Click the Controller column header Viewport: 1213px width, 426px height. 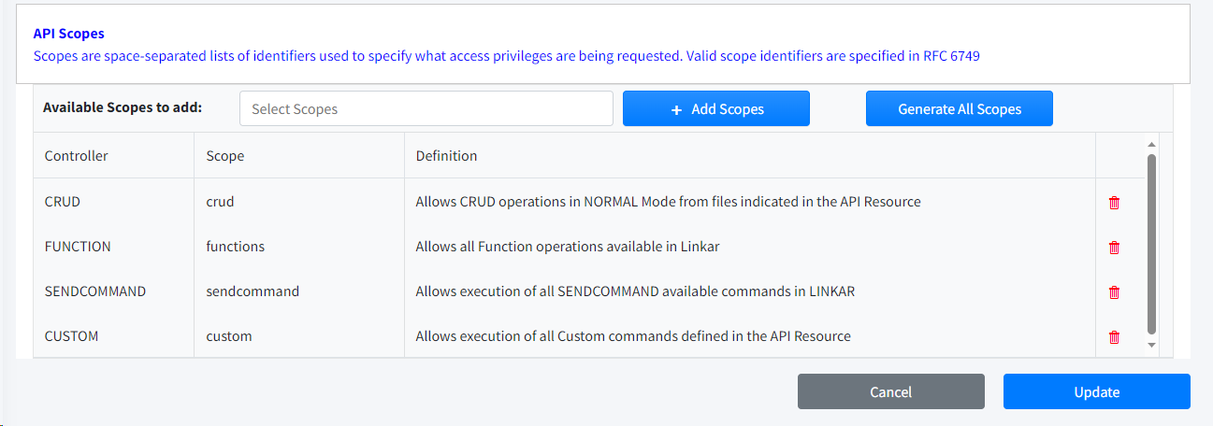point(77,156)
